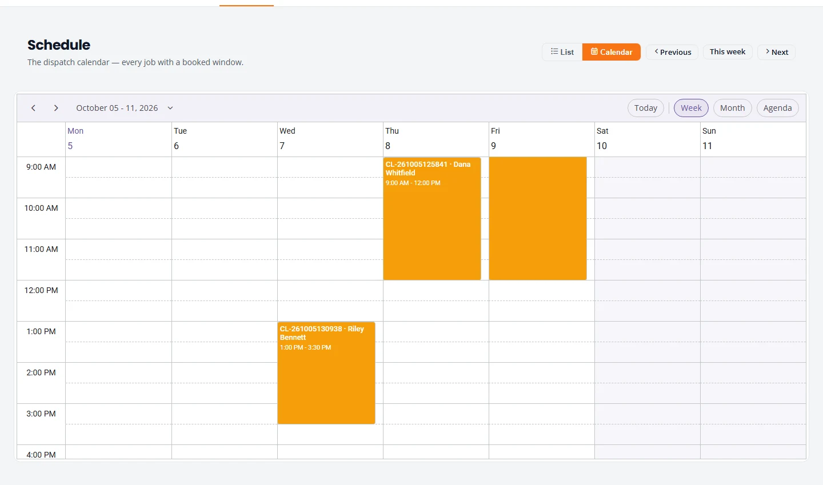Go to previous week using left chevron icon
The image size is (823, 485).
[x=33, y=108]
